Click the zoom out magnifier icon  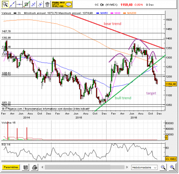[x=163, y=167]
